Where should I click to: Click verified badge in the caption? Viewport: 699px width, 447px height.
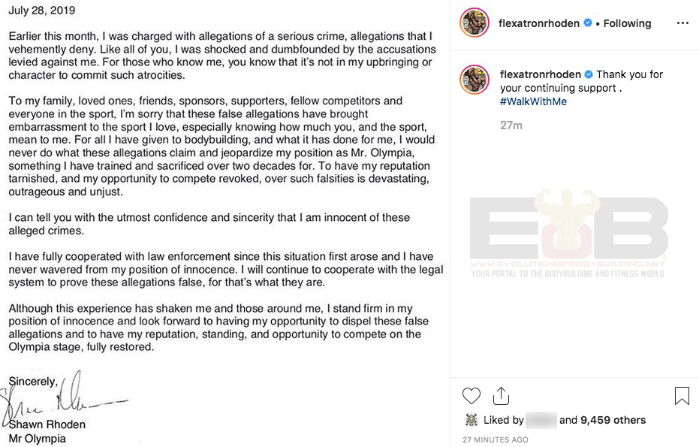(589, 74)
